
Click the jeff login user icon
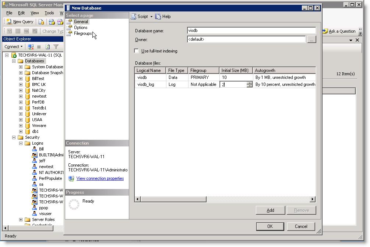tap(35, 161)
